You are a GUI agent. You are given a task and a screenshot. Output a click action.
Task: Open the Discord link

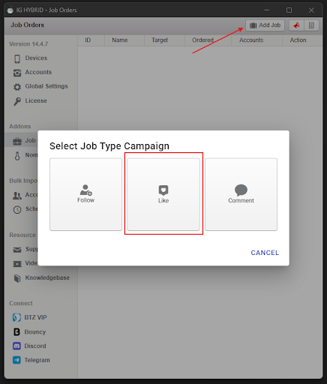click(35, 346)
